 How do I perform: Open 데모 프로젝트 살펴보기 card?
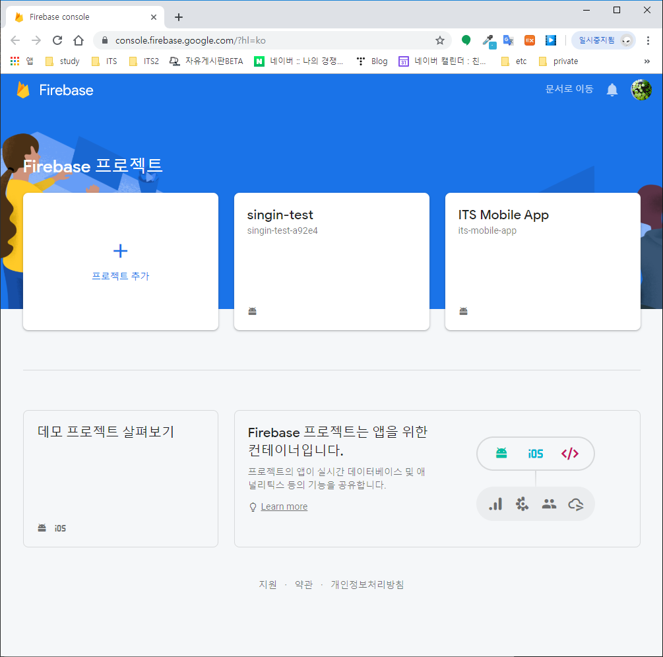click(x=121, y=478)
